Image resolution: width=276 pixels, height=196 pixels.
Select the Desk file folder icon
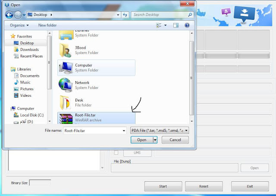(65, 102)
